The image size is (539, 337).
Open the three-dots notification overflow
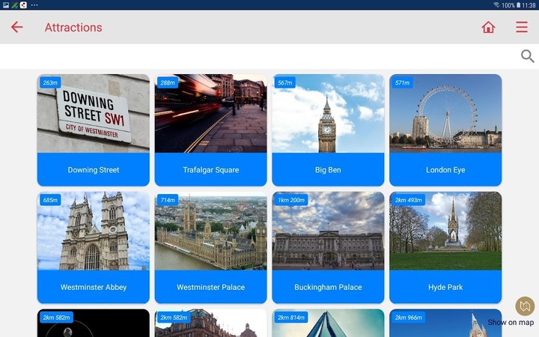coord(34,5)
